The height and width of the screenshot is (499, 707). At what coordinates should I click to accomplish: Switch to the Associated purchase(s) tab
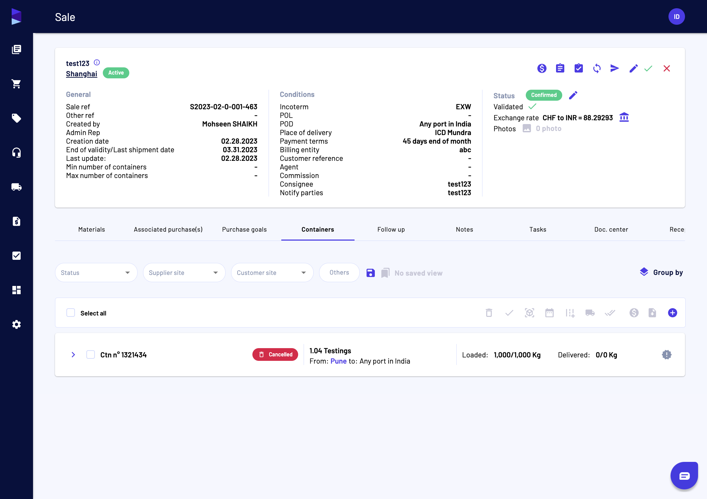[x=168, y=230]
